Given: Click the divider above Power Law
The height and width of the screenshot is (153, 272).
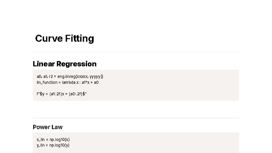Looking at the screenshot, I should pos(136,118).
